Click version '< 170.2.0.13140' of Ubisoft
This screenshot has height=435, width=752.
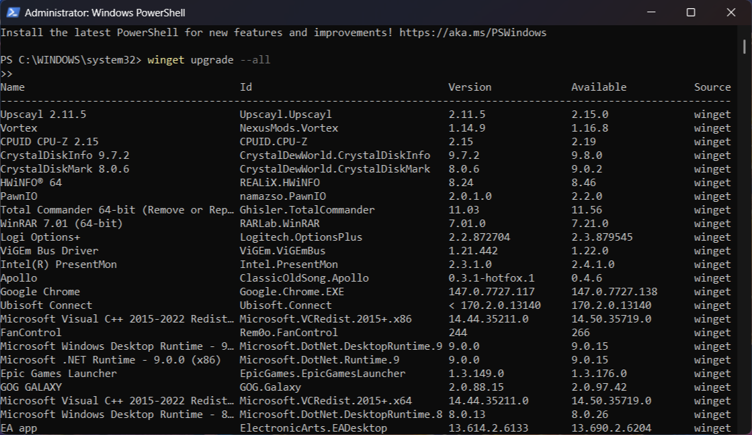[x=495, y=305]
